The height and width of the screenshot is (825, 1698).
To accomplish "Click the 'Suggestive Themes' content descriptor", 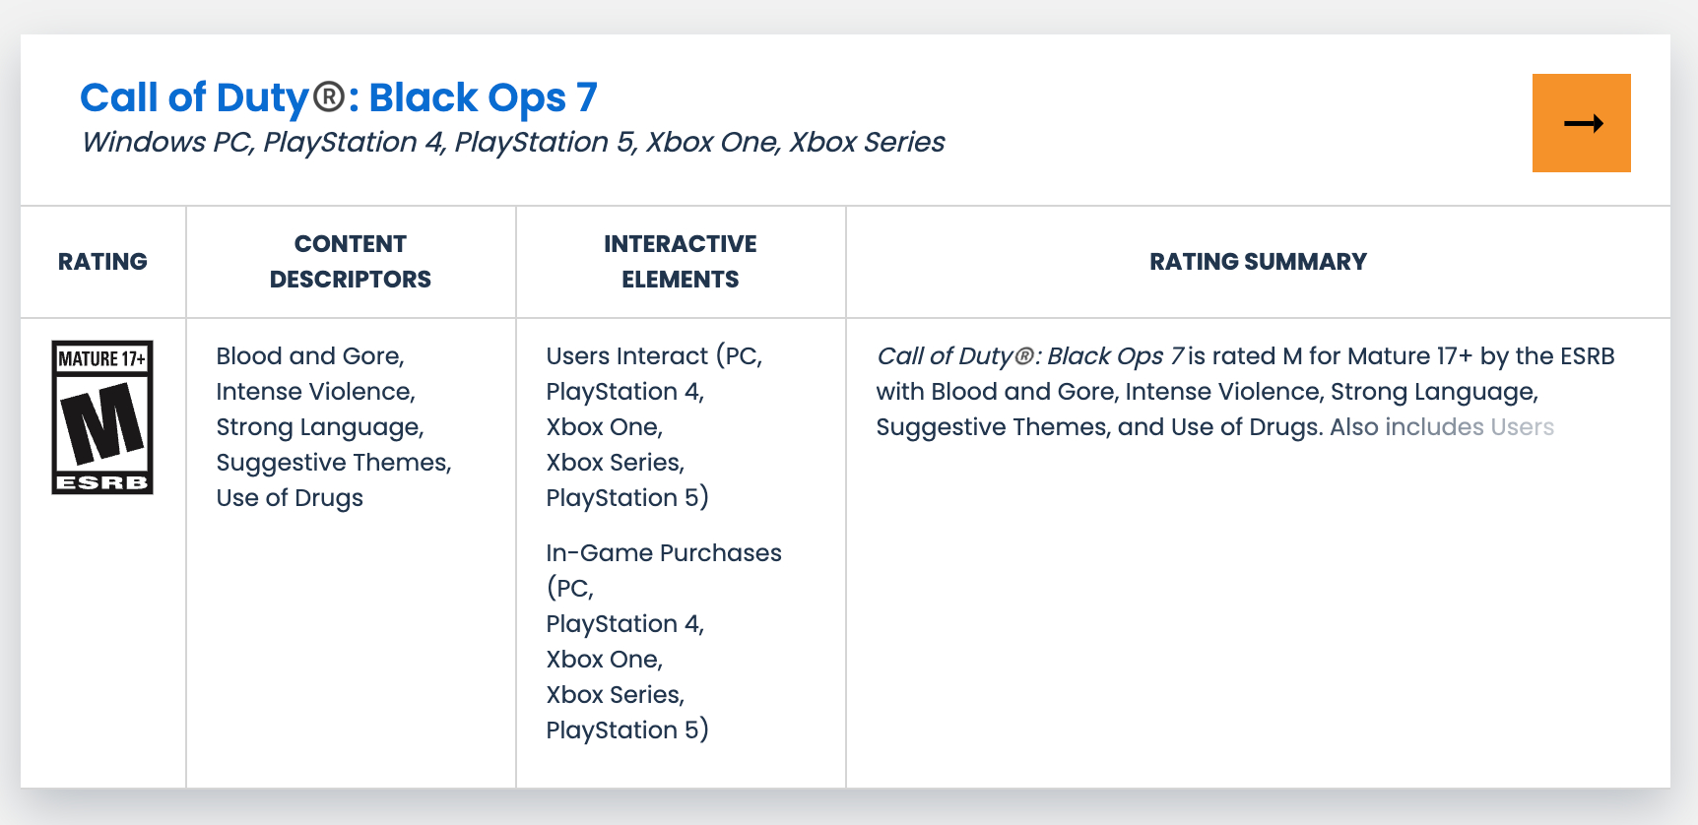I will [x=334, y=463].
